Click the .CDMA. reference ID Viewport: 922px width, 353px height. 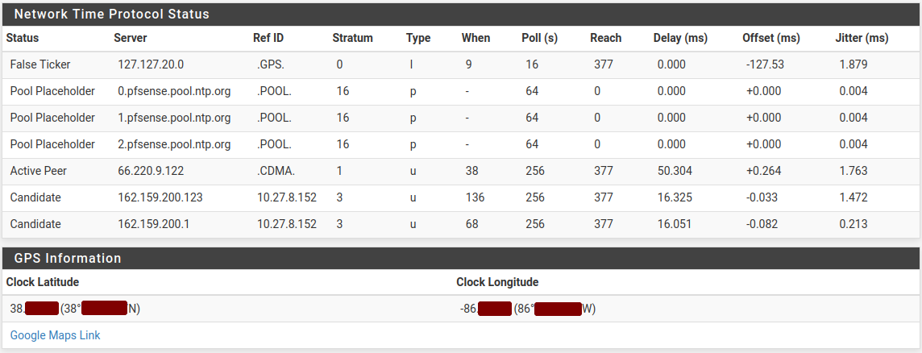click(x=276, y=171)
